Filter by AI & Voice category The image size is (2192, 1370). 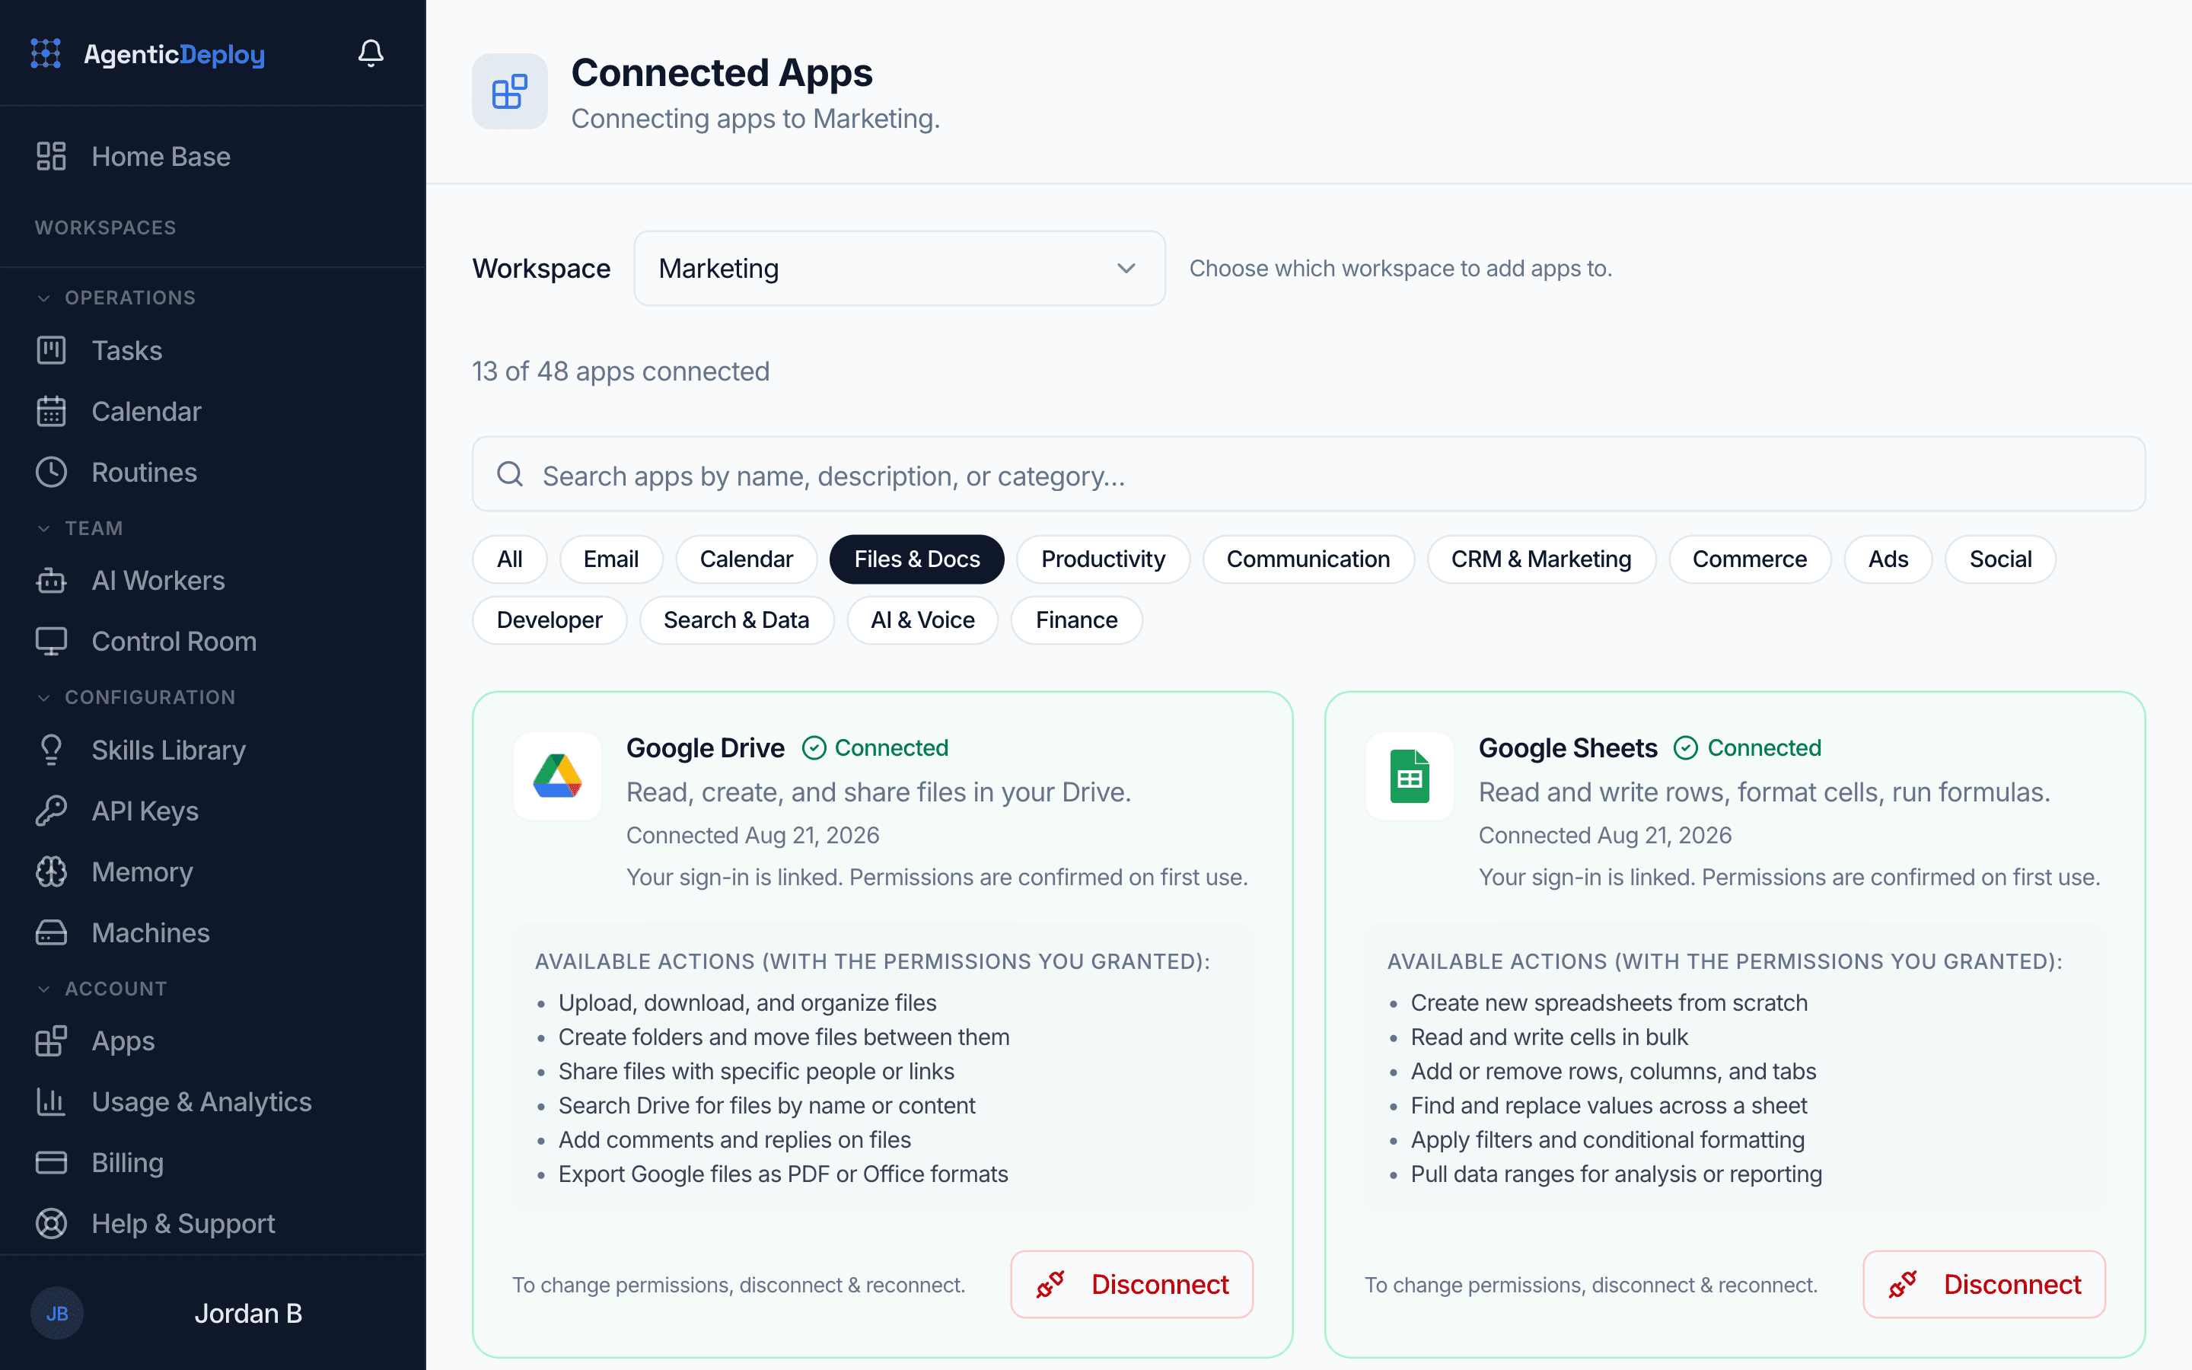tap(923, 620)
